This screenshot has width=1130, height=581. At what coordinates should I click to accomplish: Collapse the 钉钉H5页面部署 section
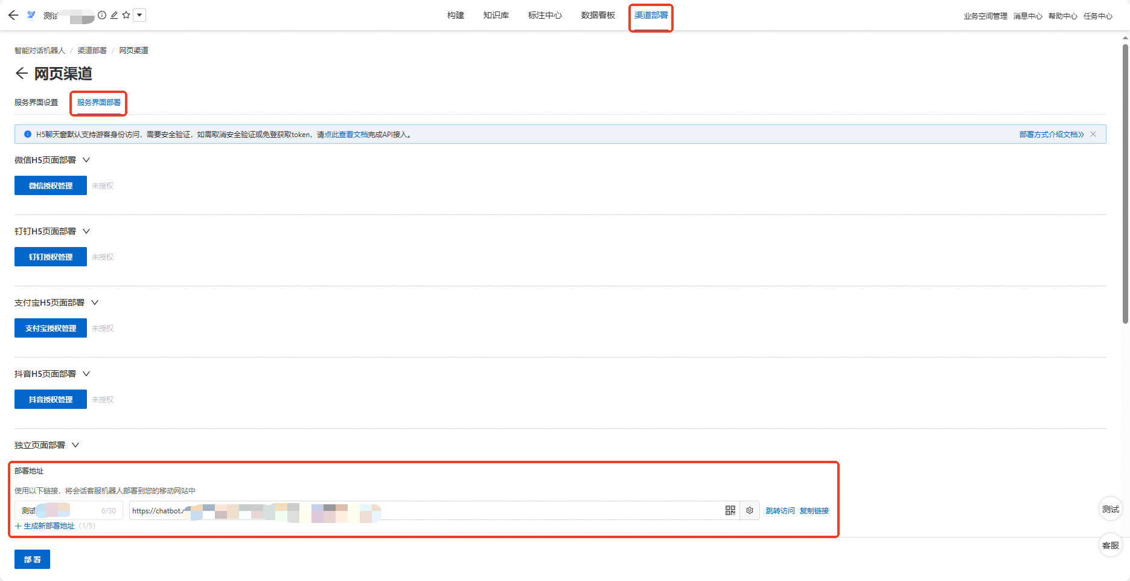(x=86, y=231)
